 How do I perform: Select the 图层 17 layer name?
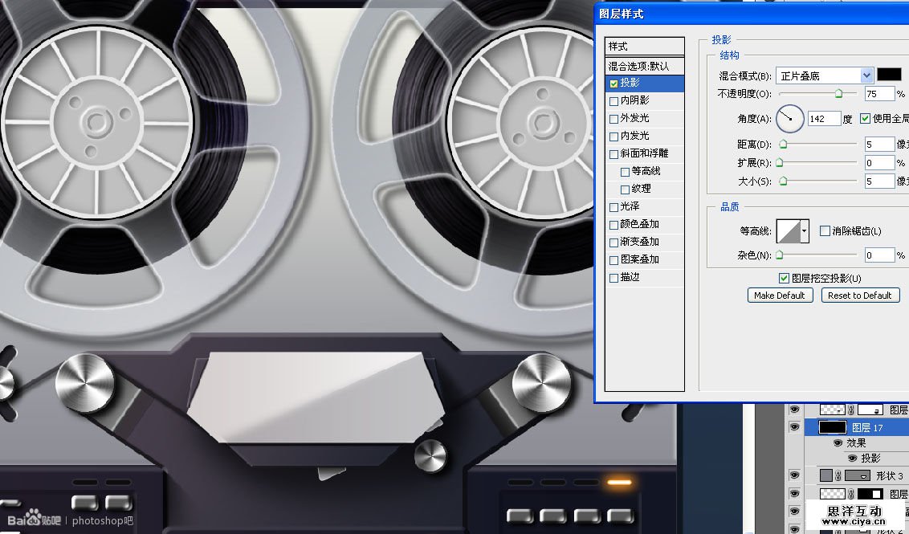tap(867, 428)
